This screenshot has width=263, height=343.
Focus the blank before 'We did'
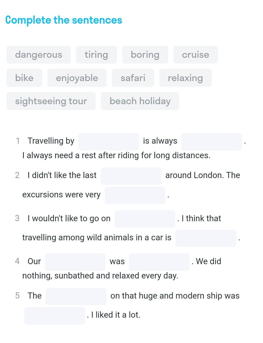pyautogui.click(x=159, y=262)
